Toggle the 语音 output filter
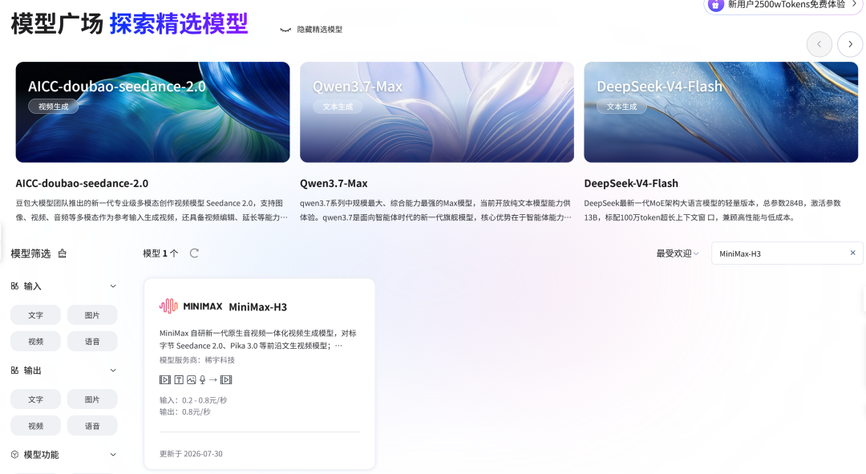Viewport: 866px width, 474px height. 92,426
